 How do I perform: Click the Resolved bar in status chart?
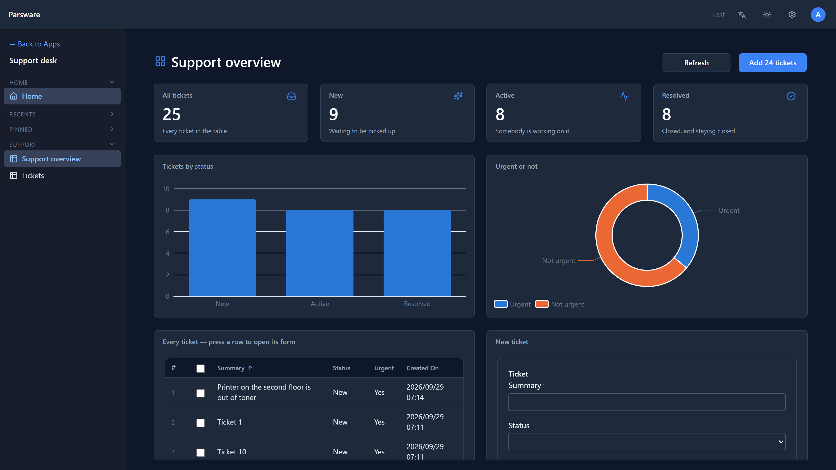[x=417, y=253]
